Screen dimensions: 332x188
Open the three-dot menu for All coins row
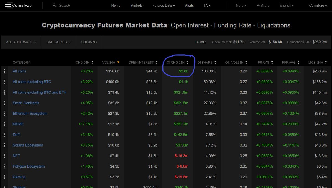[x=4, y=71]
